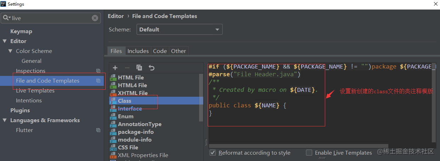Screen dimensions: 440x161
Task: Collapse the Languages & Frameworks node
Action: tap(4, 120)
